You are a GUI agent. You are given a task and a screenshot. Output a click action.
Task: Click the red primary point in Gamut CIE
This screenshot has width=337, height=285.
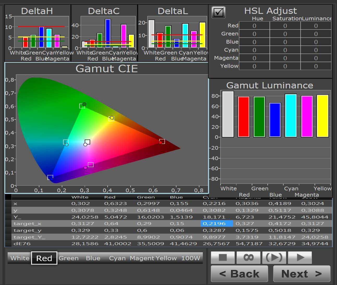pyautogui.click(x=161, y=142)
